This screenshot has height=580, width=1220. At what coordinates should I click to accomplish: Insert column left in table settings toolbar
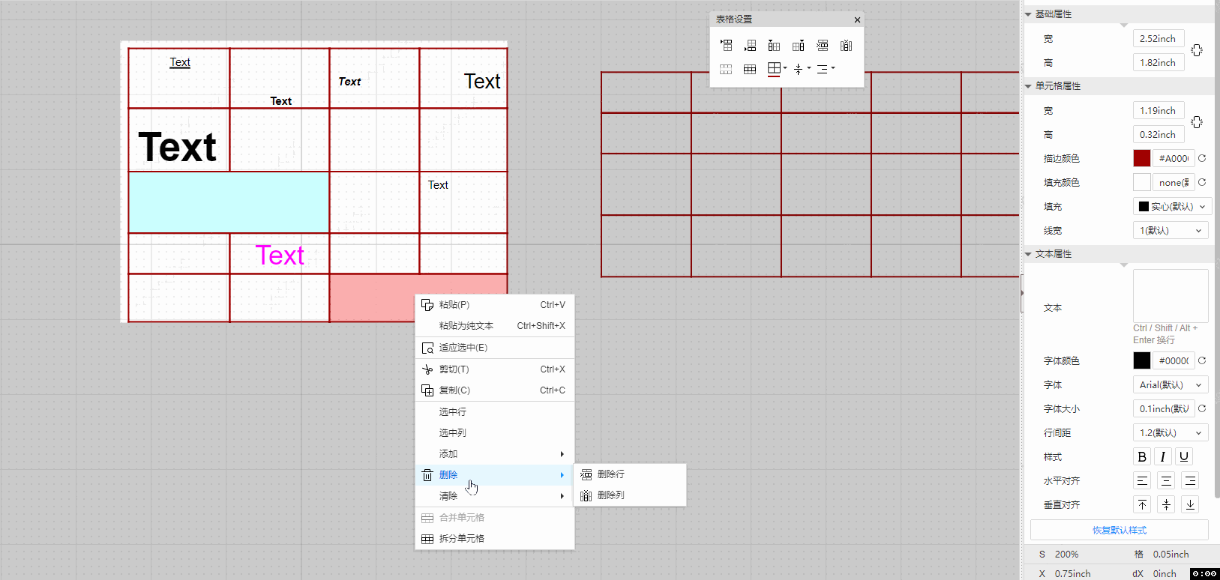click(x=774, y=46)
